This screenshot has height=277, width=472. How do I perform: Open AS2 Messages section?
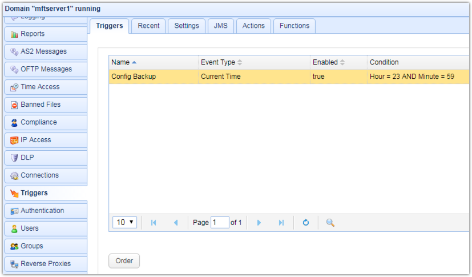click(46, 52)
